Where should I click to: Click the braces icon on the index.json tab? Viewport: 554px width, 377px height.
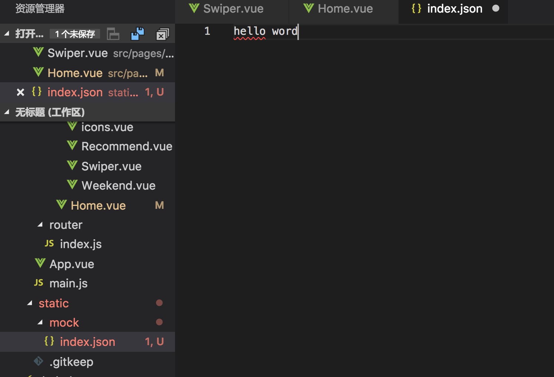point(417,8)
